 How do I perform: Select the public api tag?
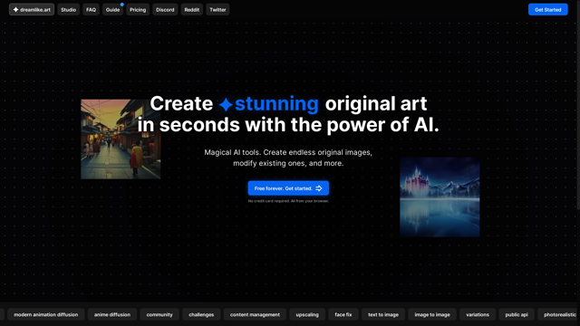click(517, 314)
